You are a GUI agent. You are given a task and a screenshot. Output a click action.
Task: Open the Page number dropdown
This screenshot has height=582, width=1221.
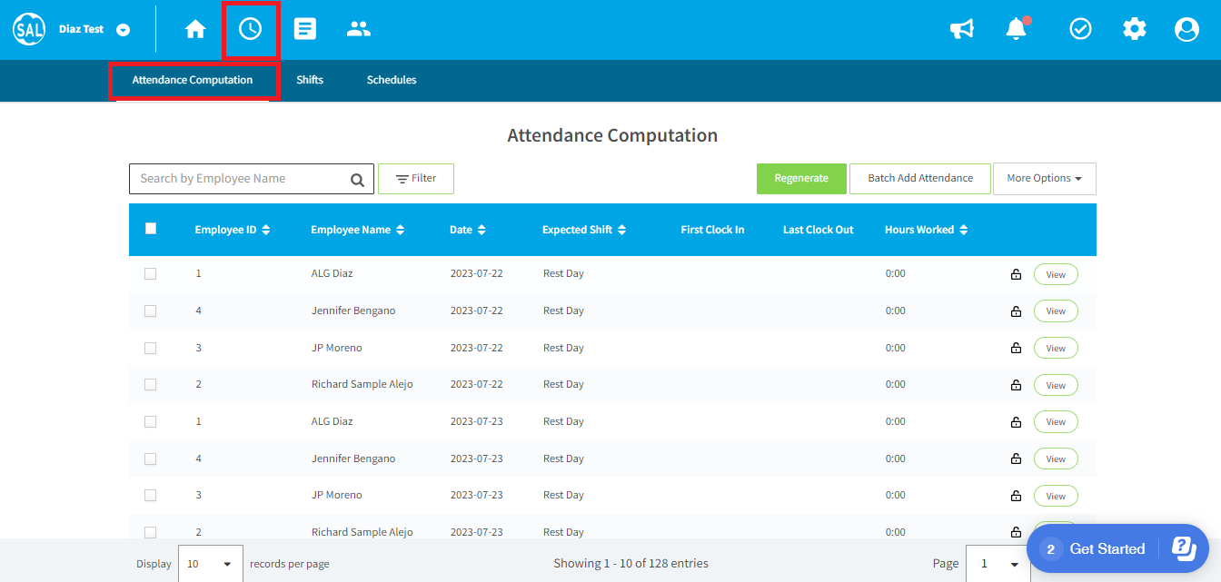(998, 564)
